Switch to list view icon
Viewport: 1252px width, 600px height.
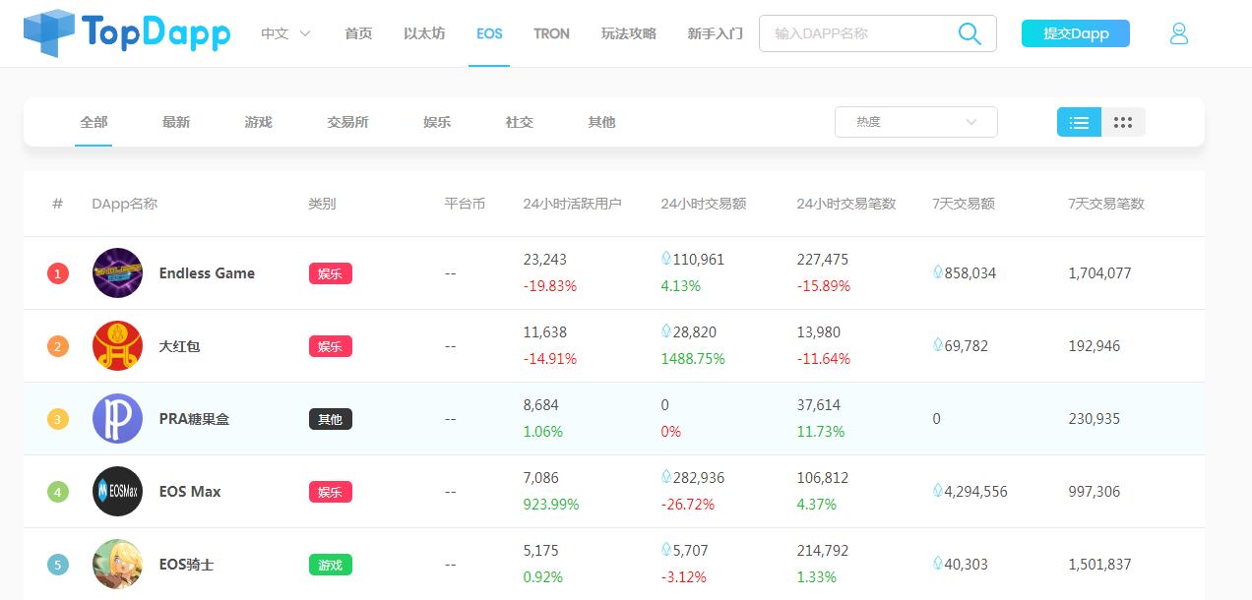1079,122
